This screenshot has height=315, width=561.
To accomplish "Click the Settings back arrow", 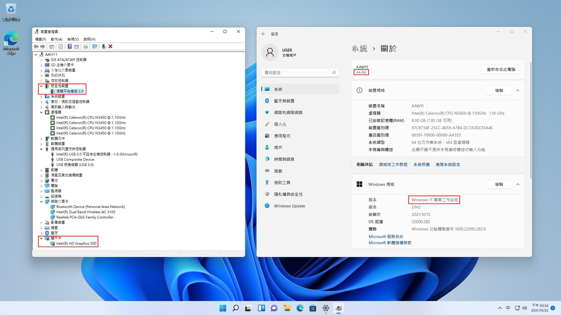I will (x=263, y=34).
